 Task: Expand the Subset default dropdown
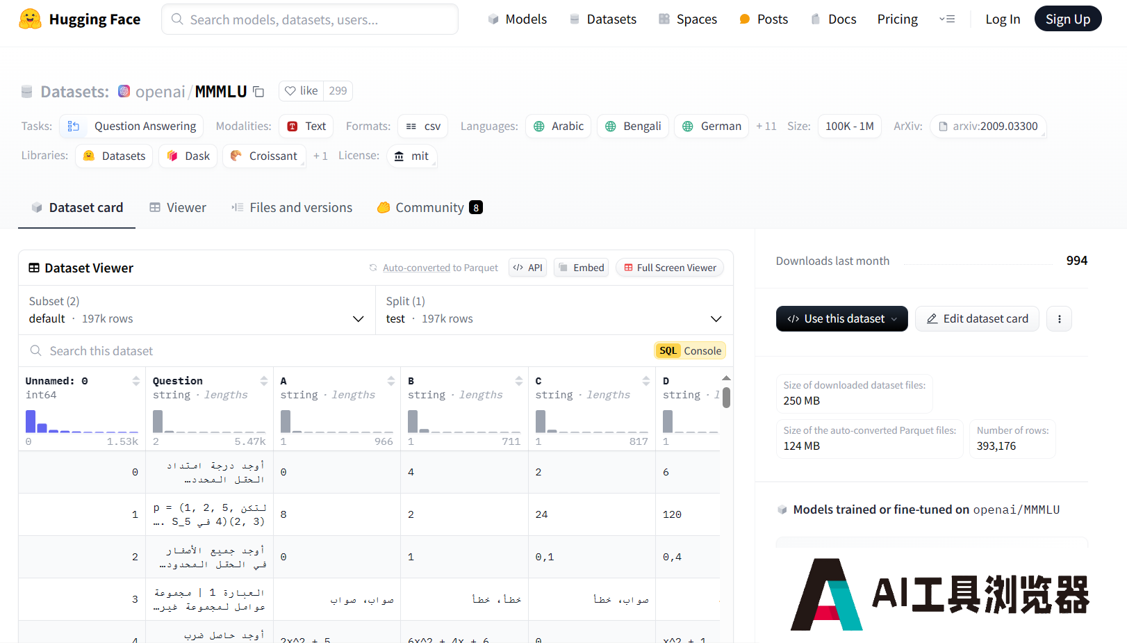click(197, 310)
